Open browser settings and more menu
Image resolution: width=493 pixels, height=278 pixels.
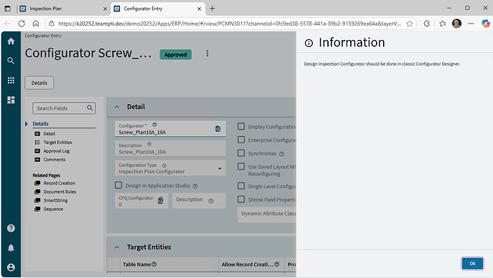point(471,24)
